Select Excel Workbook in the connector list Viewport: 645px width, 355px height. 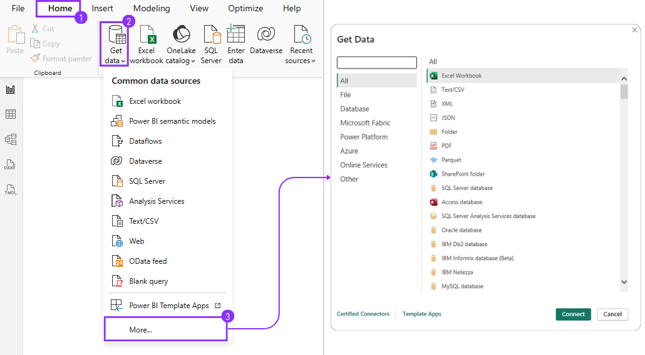(x=524, y=76)
